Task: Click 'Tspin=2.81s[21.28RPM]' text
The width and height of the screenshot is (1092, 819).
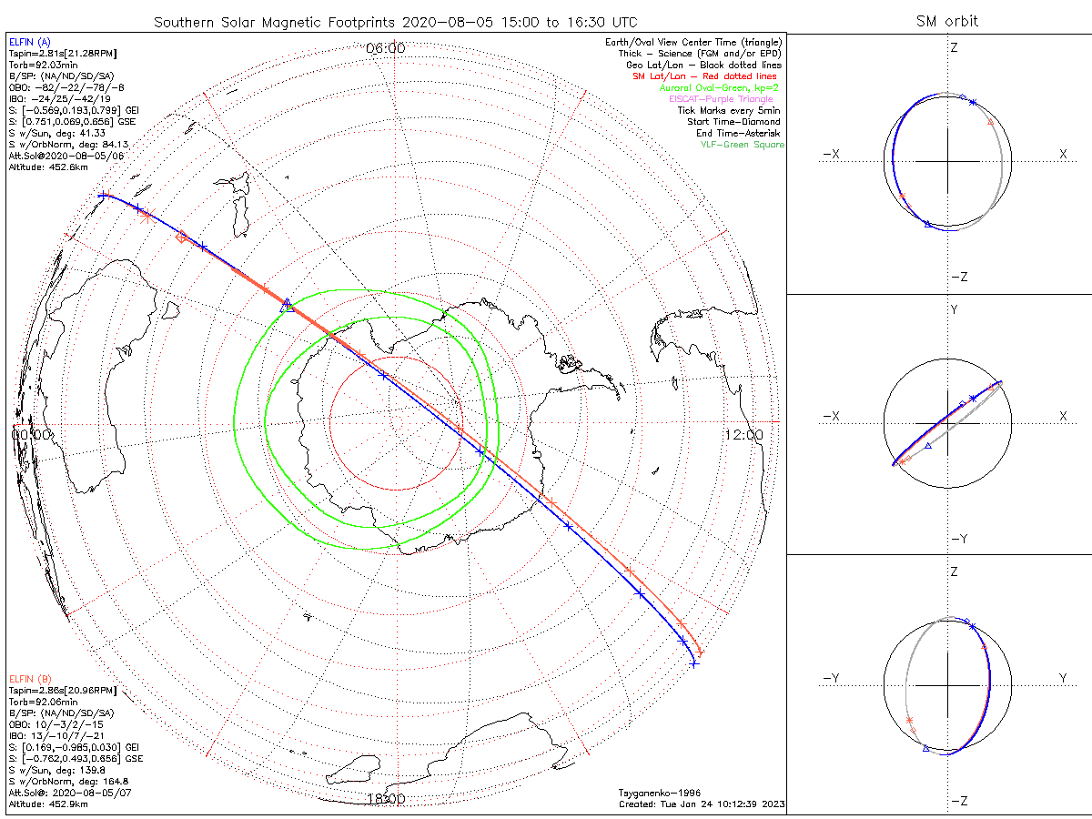Action: point(62,55)
